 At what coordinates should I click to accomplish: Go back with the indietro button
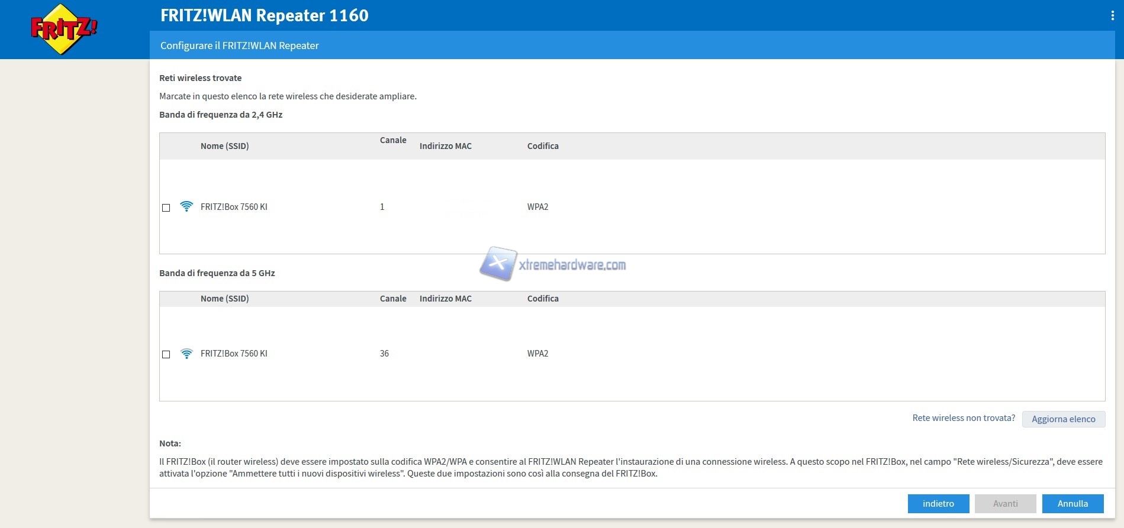click(x=938, y=504)
